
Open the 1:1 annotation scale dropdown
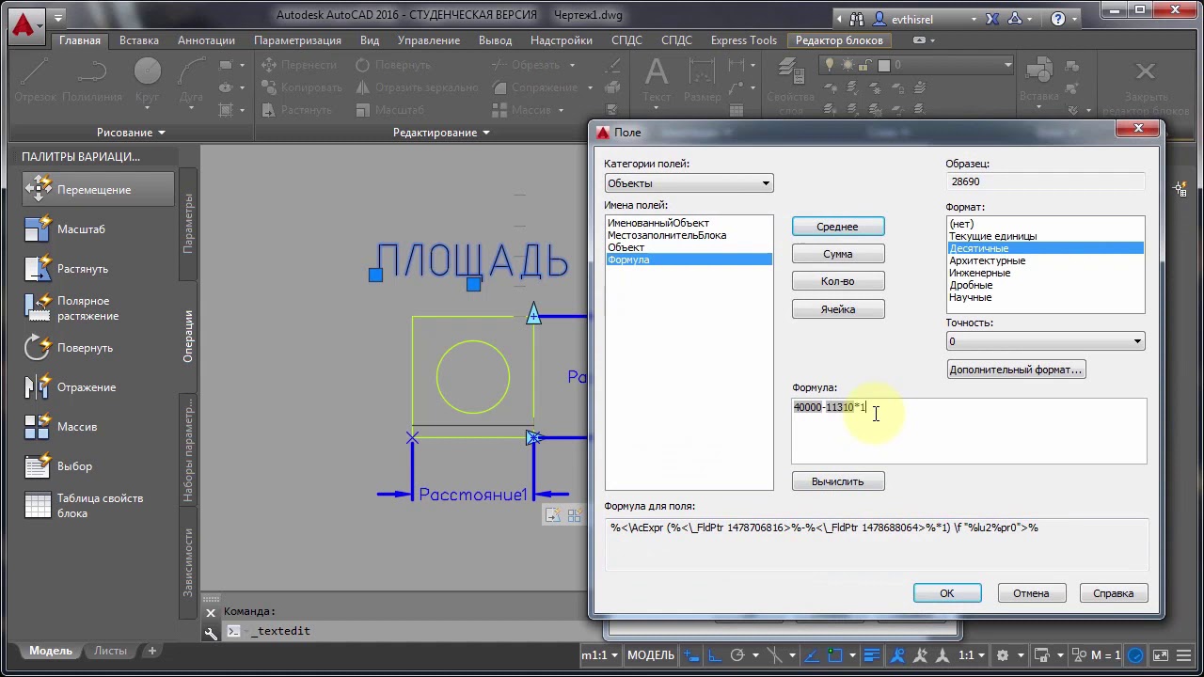coord(971,655)
